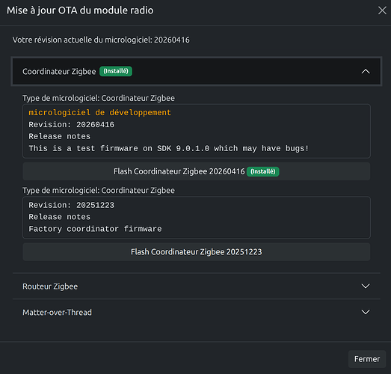Screen dimensions: 391x374
Task: Click the Coordinateur Zigbee header title
Action: coord(59,72)
